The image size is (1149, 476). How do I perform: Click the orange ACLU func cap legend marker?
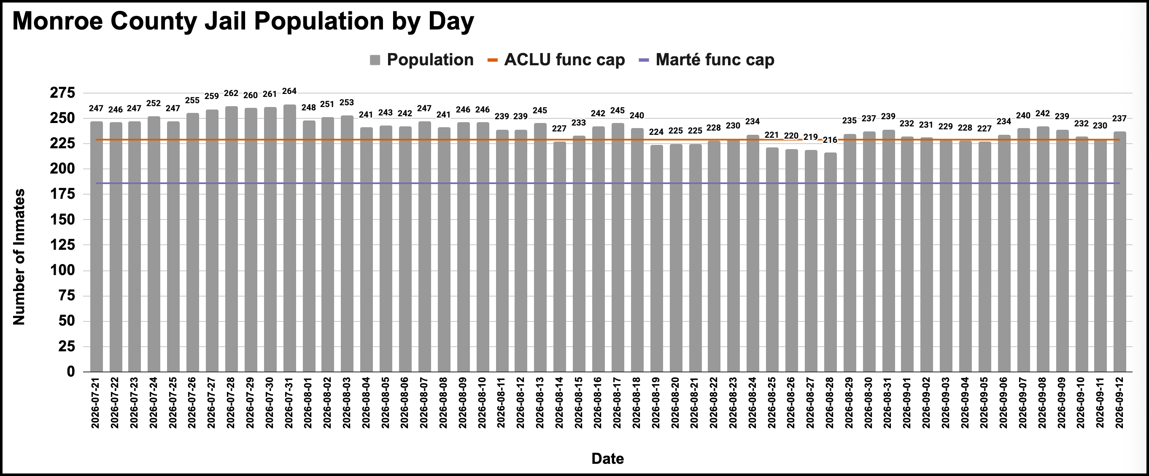492,60
